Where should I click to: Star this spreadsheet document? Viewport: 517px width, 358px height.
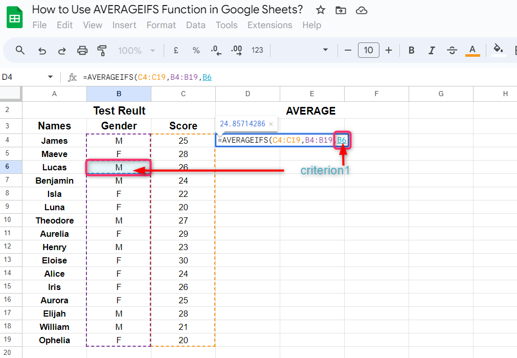tap(321, 10)
